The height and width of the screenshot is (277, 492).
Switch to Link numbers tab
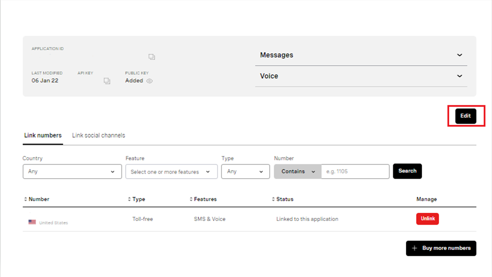43,135
